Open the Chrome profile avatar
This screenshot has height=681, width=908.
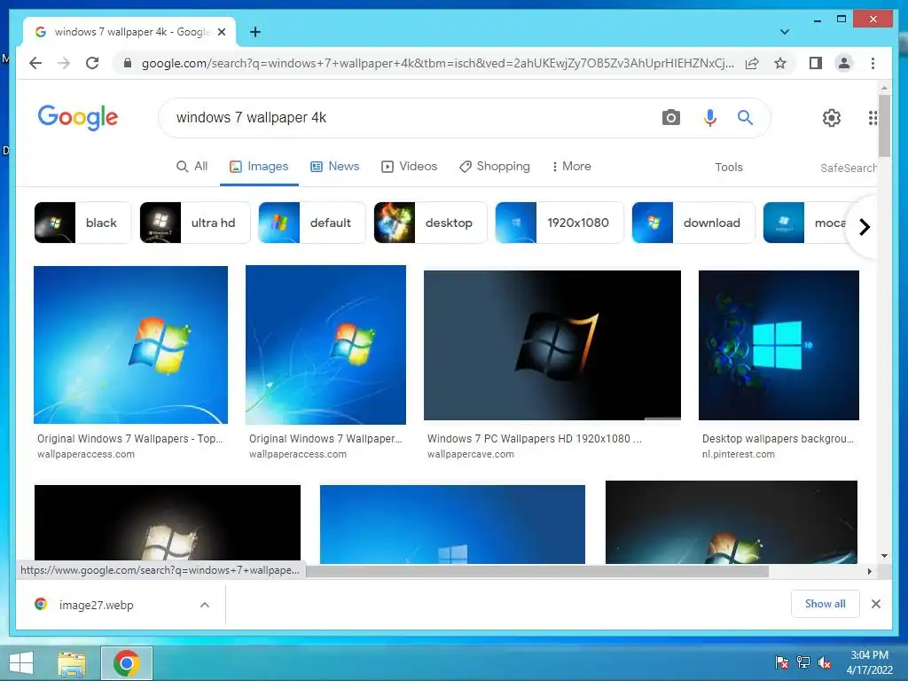pos(844,63)
